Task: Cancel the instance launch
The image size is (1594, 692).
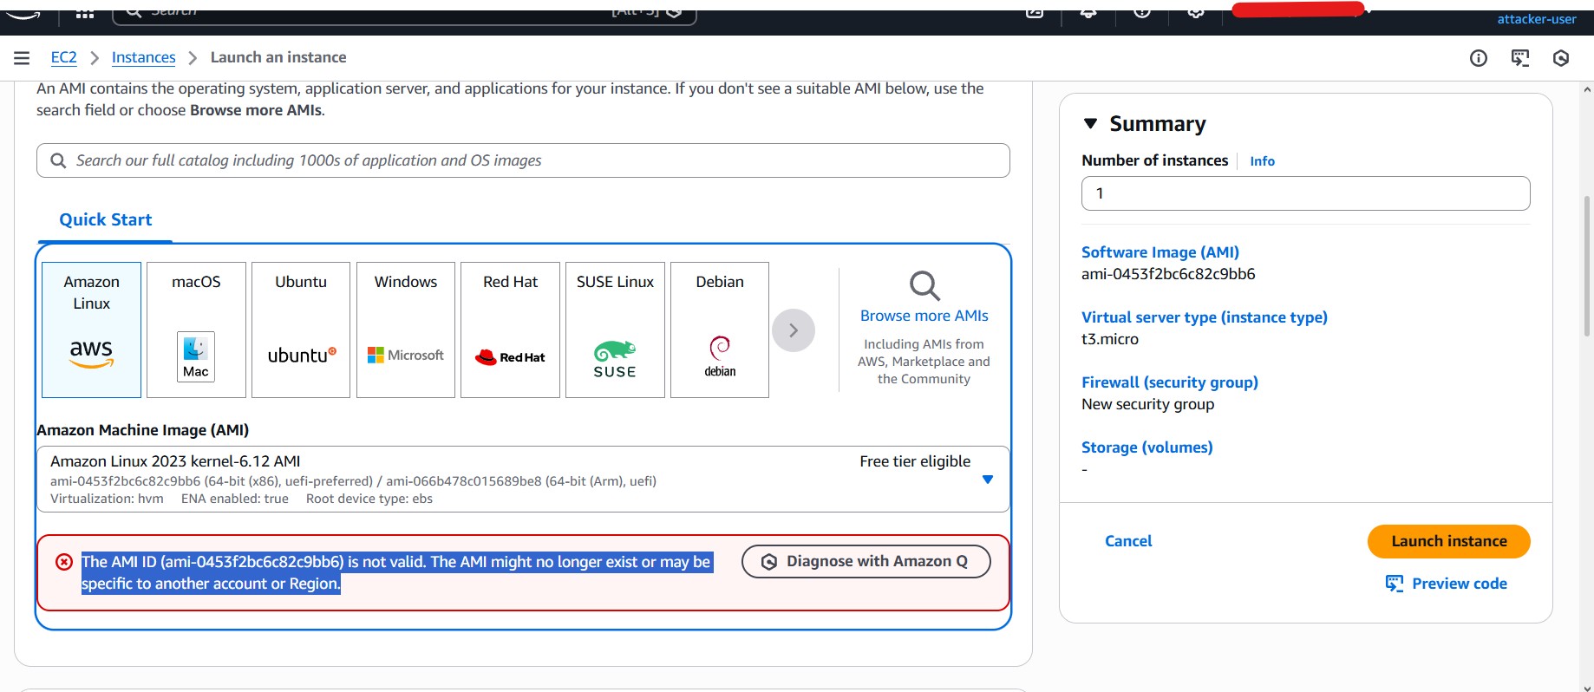Action: (1128, 541)
